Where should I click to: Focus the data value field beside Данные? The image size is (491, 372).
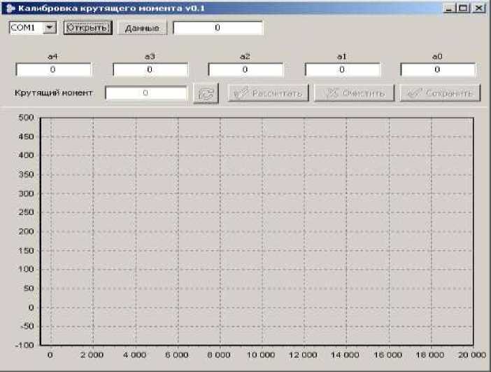click(x=218, y=28)
